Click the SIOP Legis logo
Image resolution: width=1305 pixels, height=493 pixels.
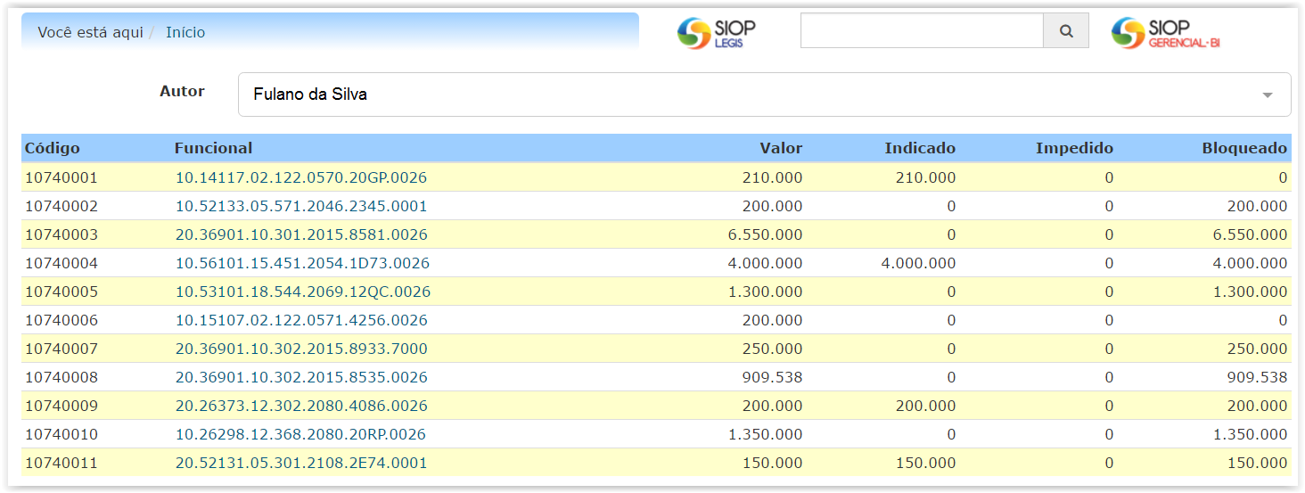click(x=716, y=32)
